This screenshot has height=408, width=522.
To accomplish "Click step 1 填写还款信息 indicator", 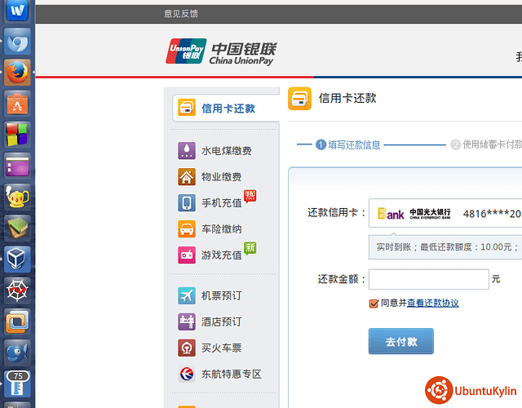I will [x=348, y=145].
